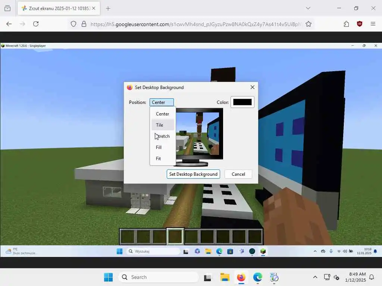Open Firefox View icon in tab strip

7,8
